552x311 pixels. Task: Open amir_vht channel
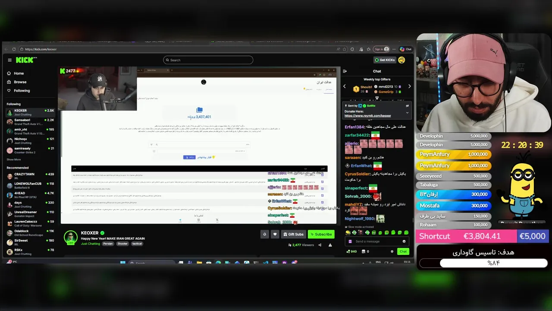click(30, 131)
